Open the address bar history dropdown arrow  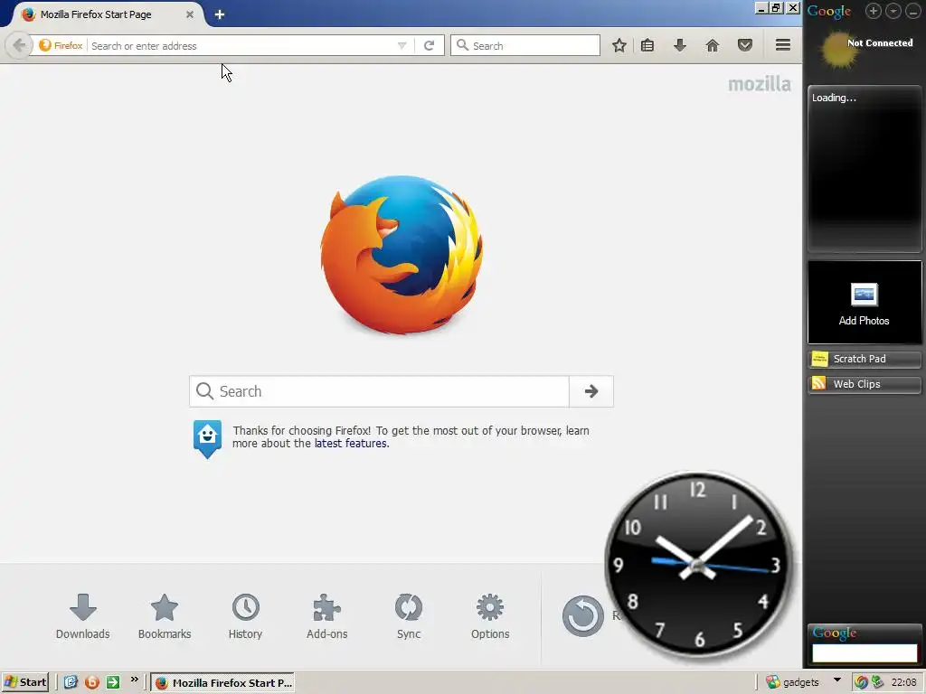tap(402, 45)
